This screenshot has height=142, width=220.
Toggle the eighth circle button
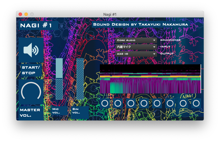click(196, 103)
